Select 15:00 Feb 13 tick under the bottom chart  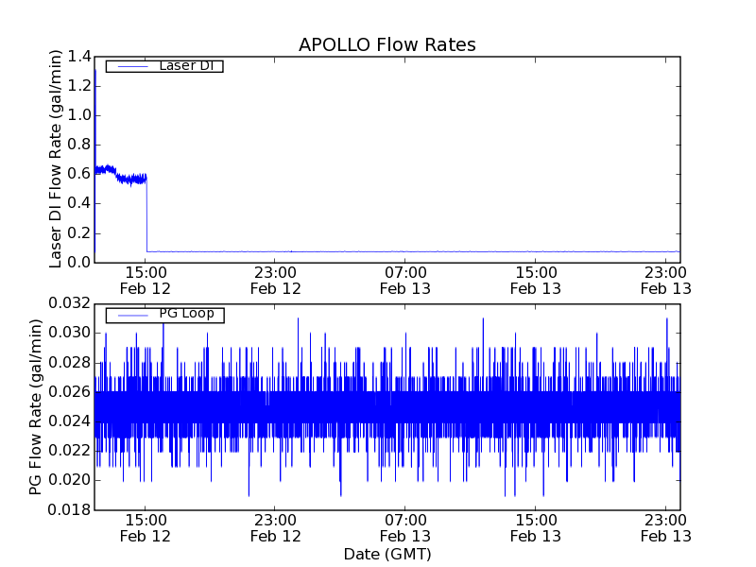[x=536, y=527]
